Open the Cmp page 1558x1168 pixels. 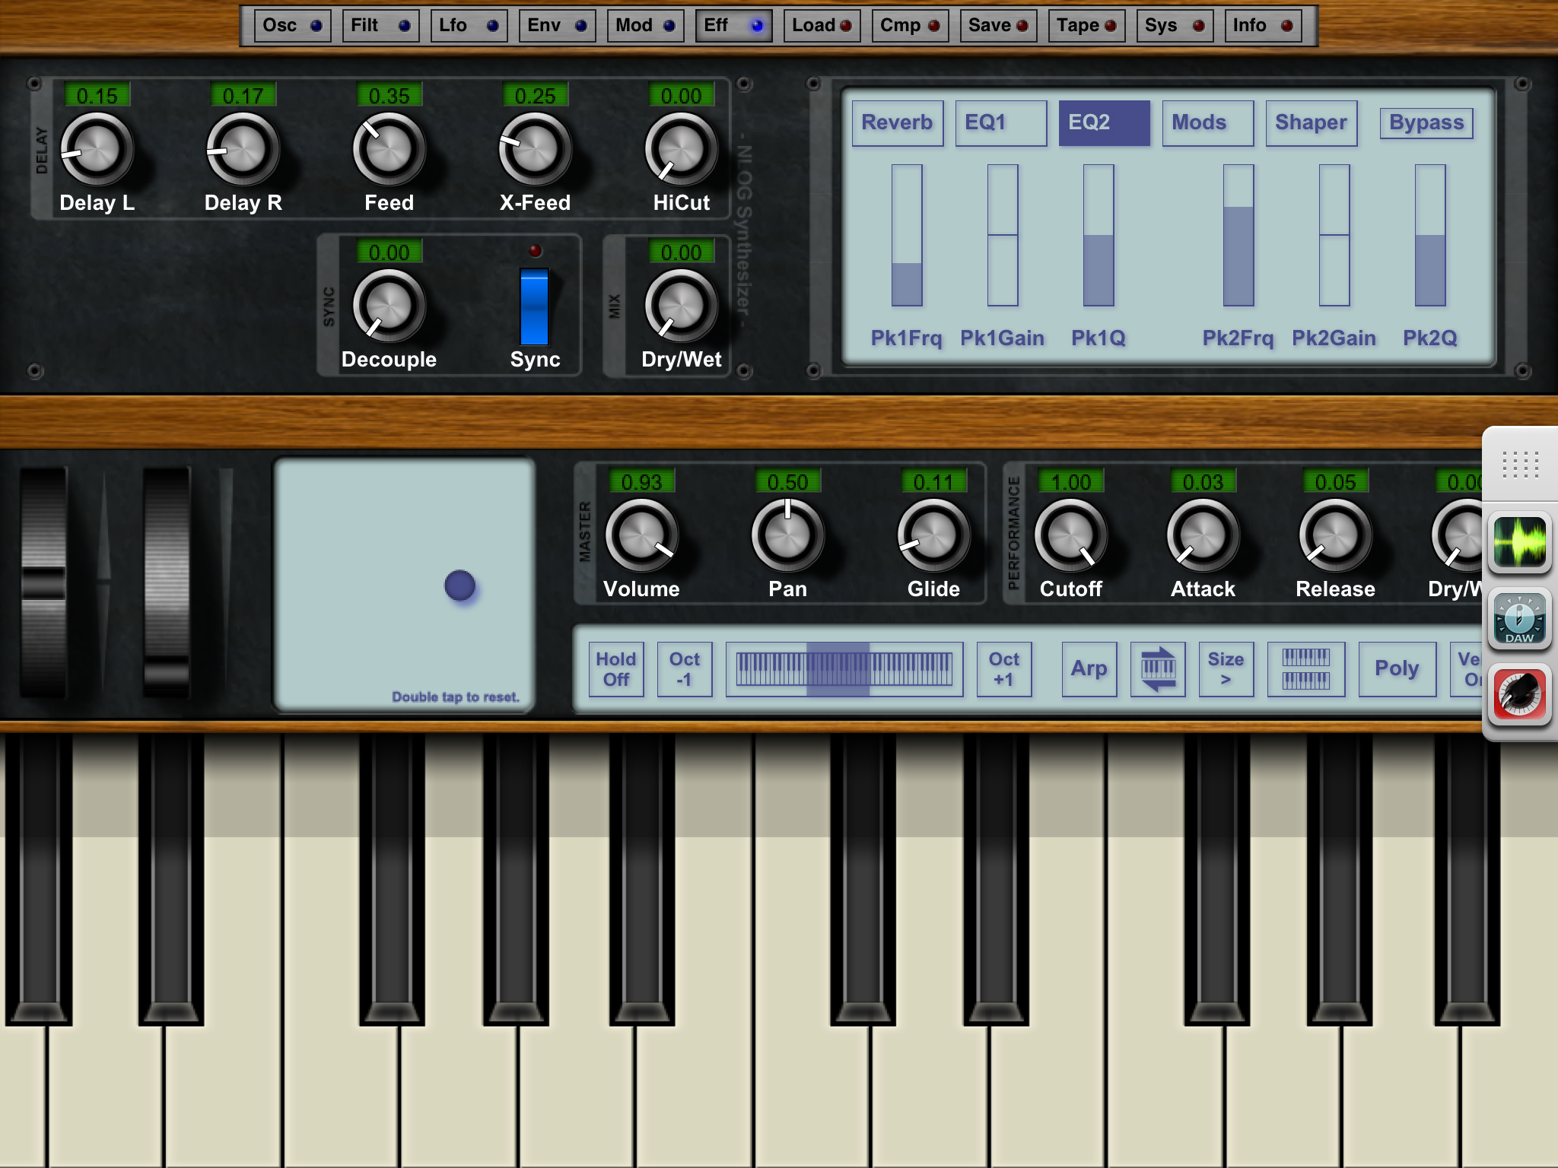pyautogui.click(x=910, y=26)
